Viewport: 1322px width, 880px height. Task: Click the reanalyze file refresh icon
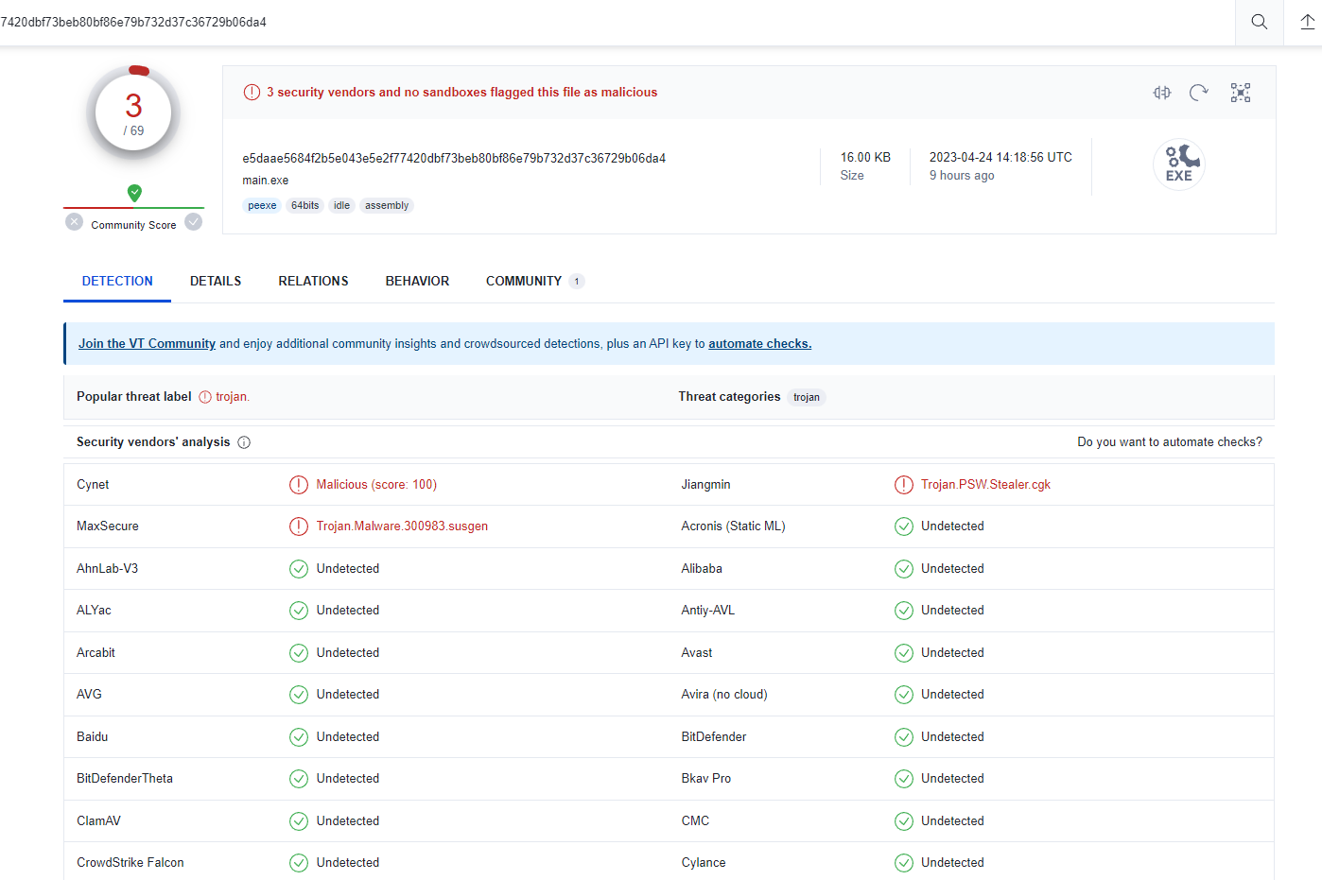(x=1199, y=93)
